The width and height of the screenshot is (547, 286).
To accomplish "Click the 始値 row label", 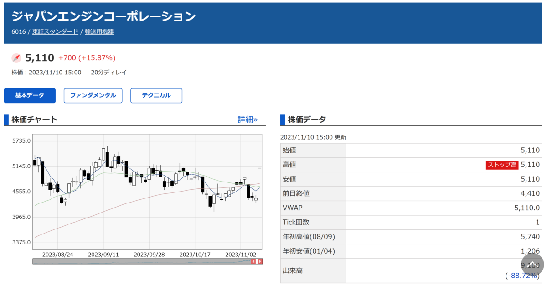I will (x=289, y=150).
